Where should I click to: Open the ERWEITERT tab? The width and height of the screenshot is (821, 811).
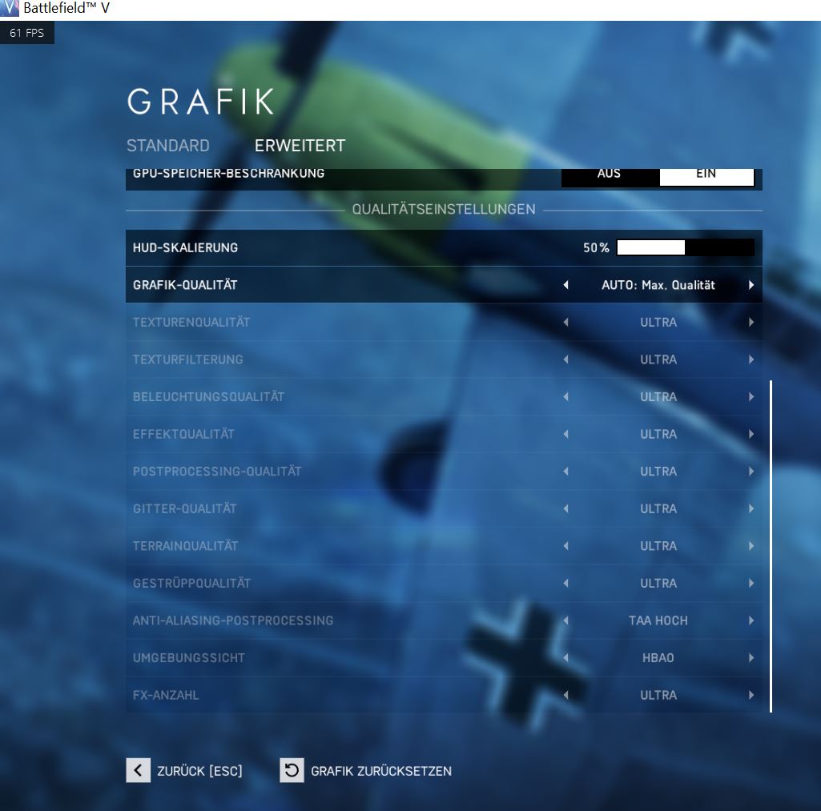300,146
